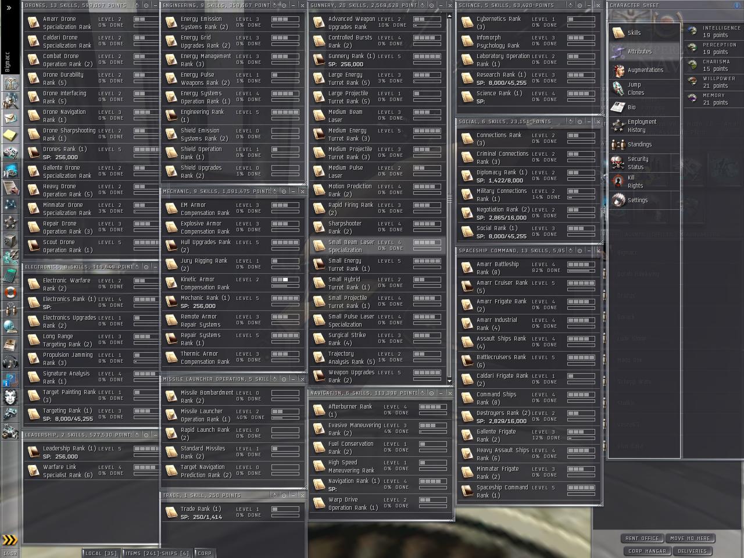The height and width of the screenshot is (558, 744).
Task: Click the Willpower attribute icon
Action: click(x=692, y=81)
